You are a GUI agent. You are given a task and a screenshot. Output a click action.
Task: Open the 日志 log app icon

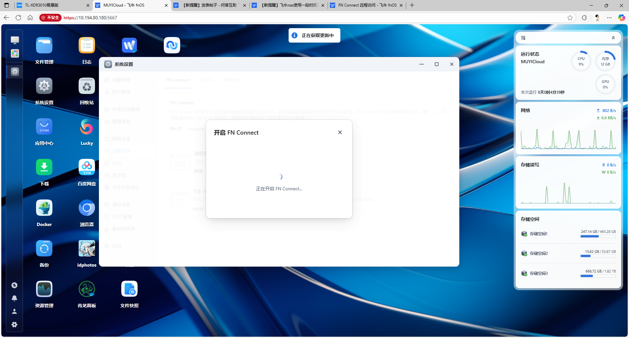pos(87,45)
